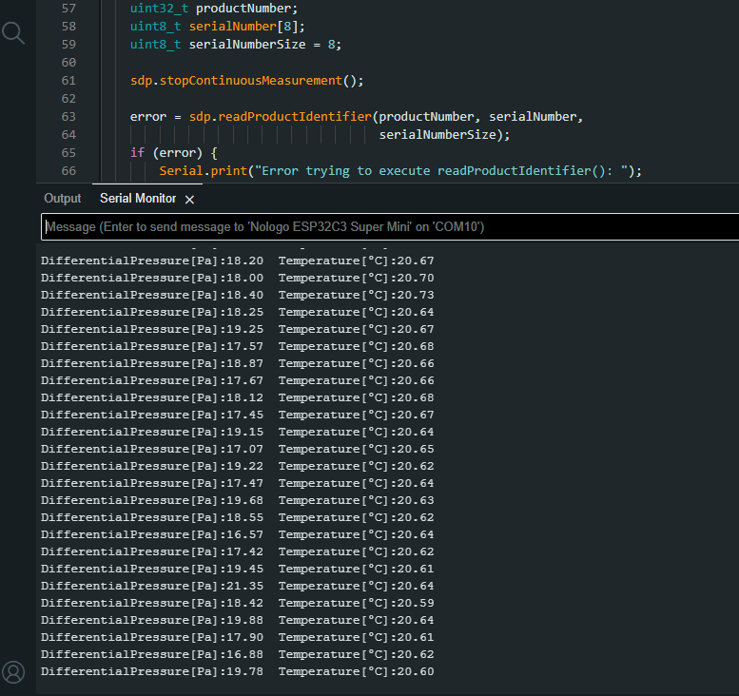Open the user account profile icon
739x696 pixels.
[x=13, y=672]
